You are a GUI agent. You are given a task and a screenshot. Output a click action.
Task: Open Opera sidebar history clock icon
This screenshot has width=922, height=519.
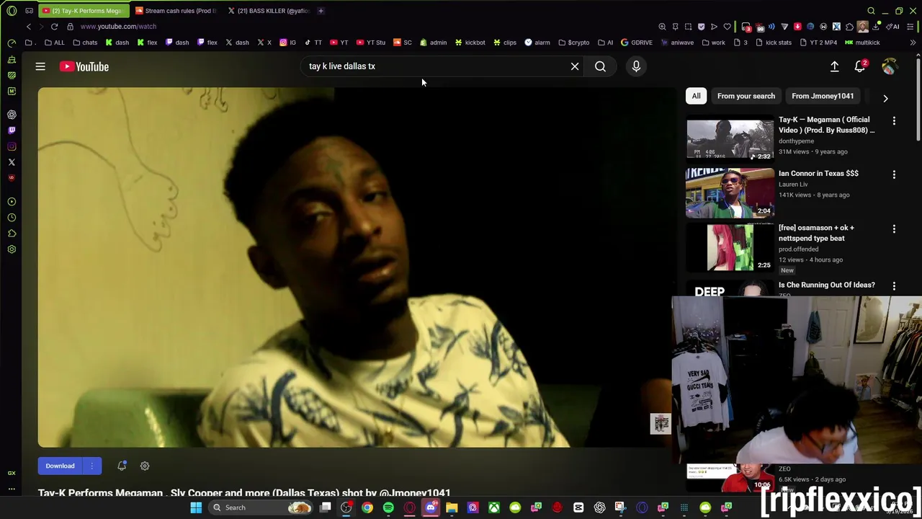tap(12, 218)
